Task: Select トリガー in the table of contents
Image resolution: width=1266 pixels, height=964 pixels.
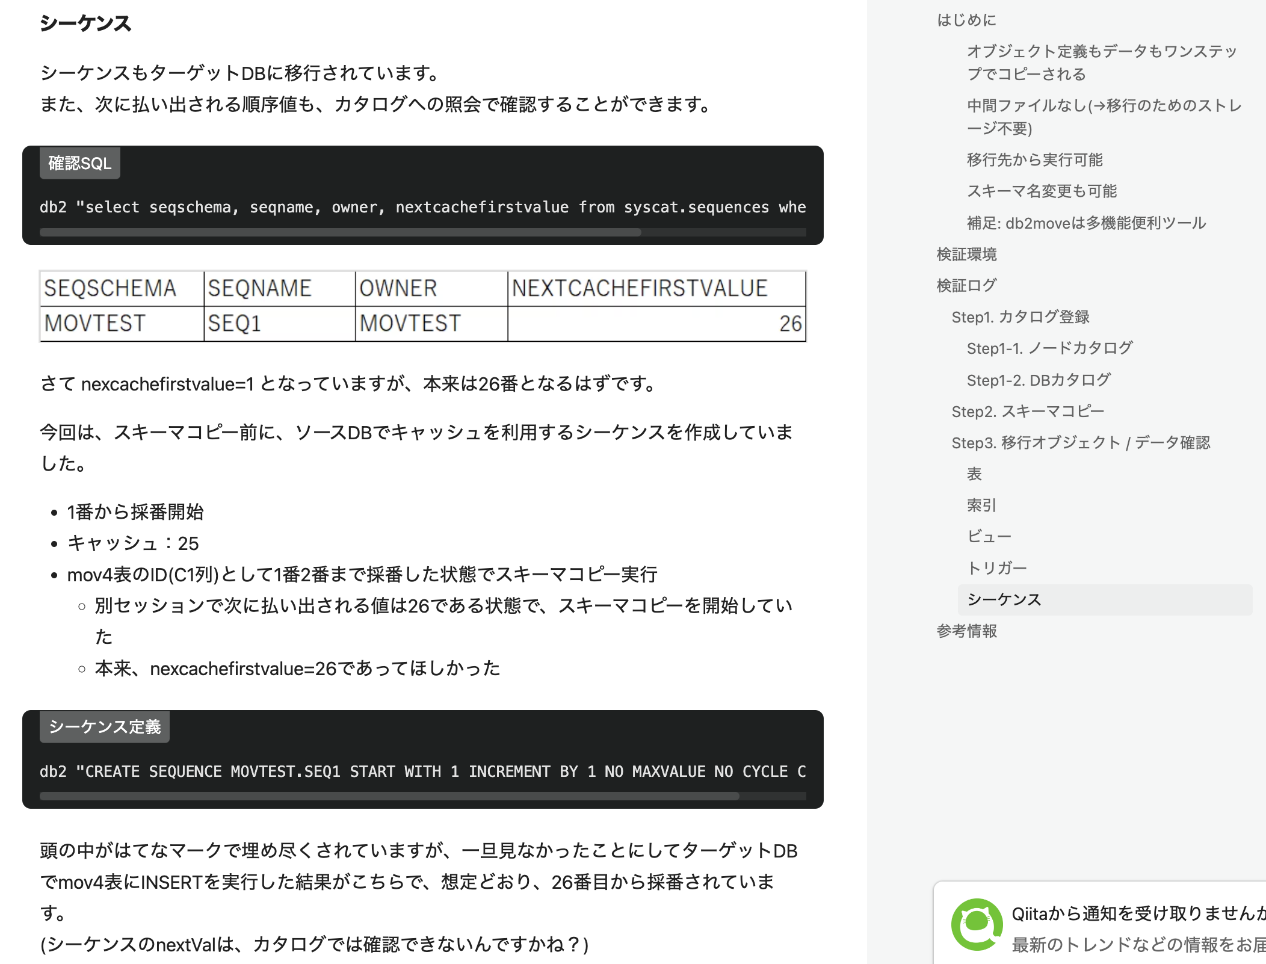Action: click(x=996, y=567)
